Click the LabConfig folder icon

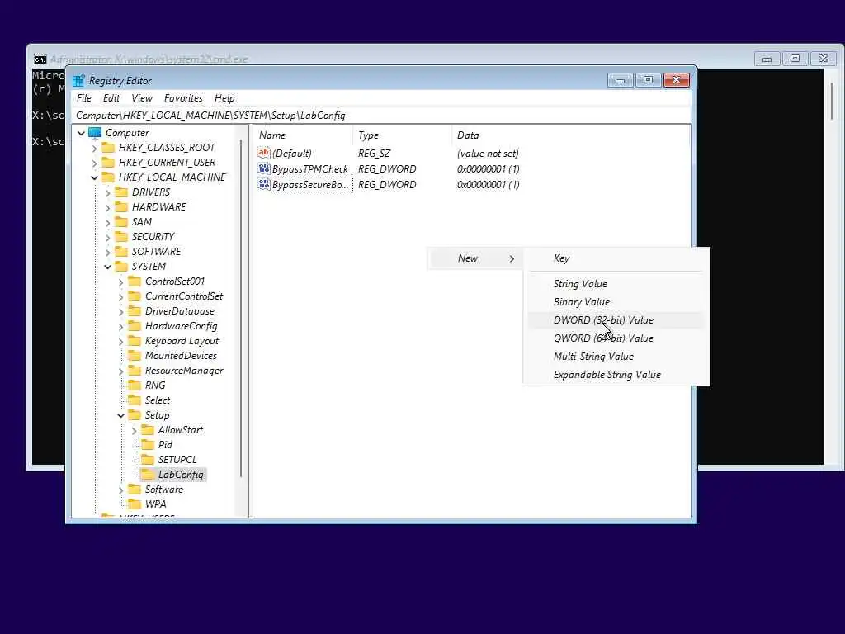[x=148, y=475]
